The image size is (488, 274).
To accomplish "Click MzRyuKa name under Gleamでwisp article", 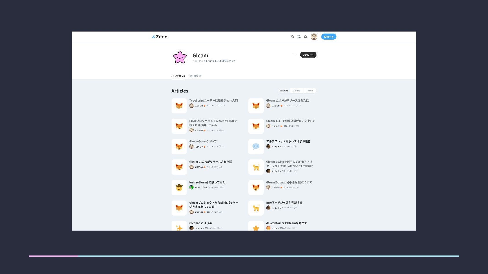I will click(276, 171).
